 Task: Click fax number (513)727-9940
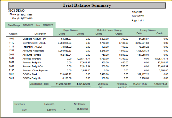click(x=25, y=18)
